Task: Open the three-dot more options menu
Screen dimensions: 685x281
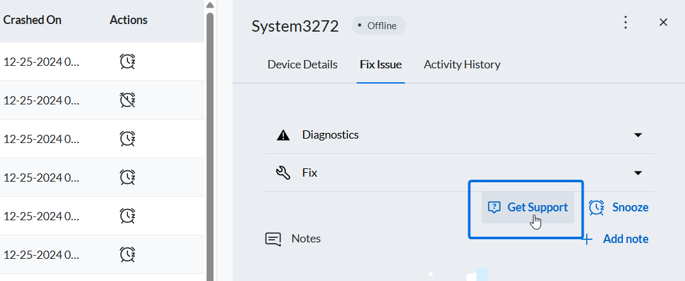Action: point(625,22)
